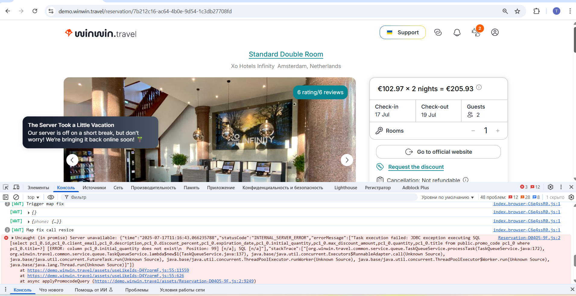Open the Reservation-D04Q5-9F.js:2 source link

[529, 238]
